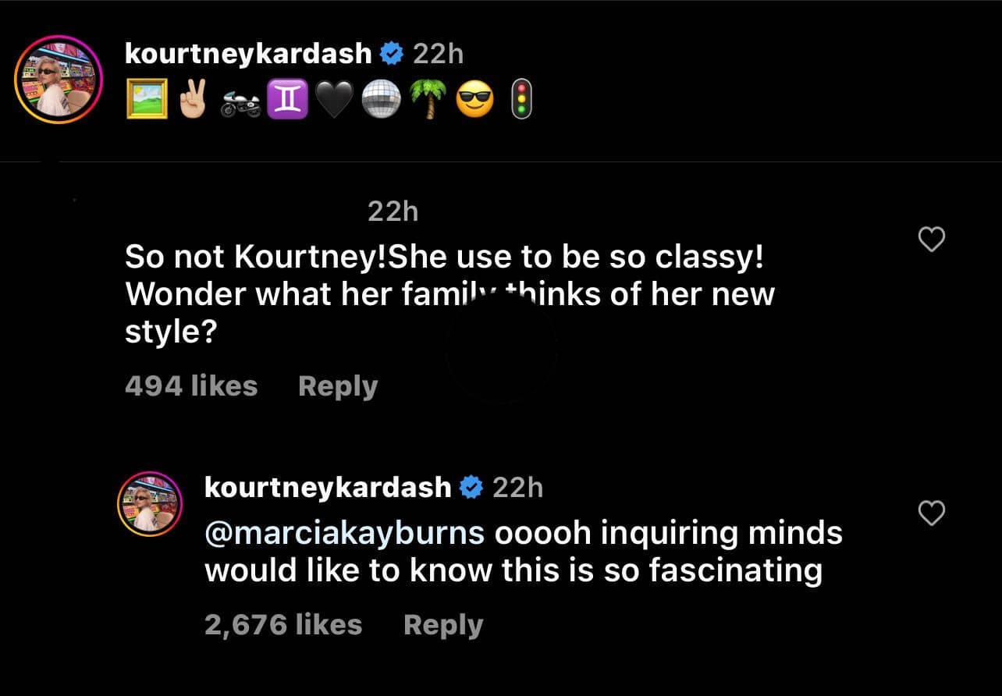
Task: Click the sunglasses face emoji in the caption
Action: [474, 101]
